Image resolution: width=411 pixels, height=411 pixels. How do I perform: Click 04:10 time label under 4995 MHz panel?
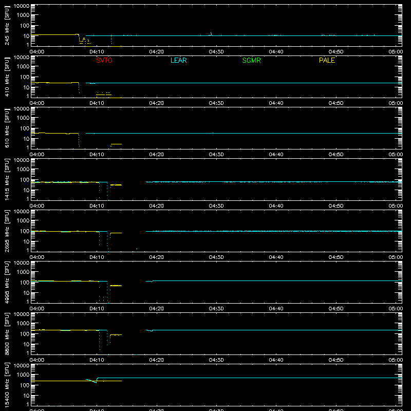97,309
